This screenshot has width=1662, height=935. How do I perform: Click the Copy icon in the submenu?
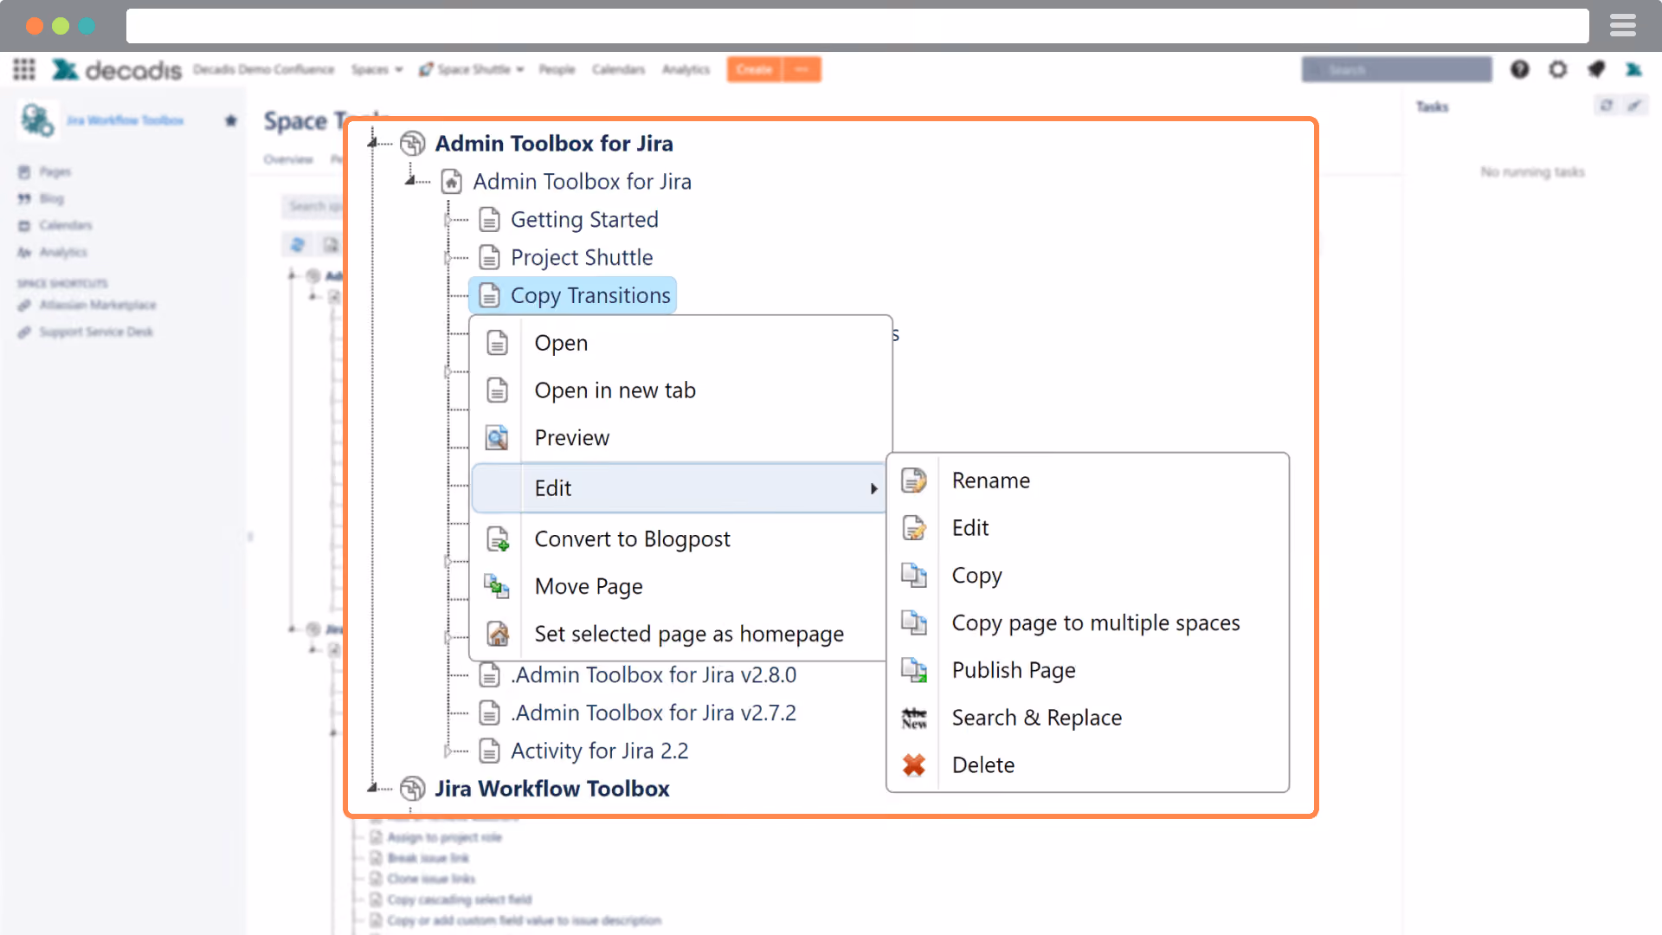point(914,575)
